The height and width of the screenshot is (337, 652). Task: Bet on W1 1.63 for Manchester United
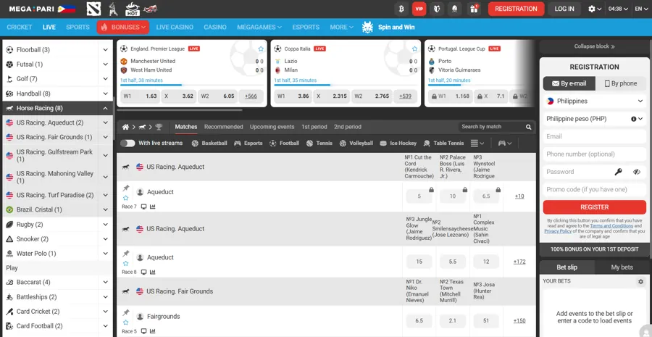(140, 96)
